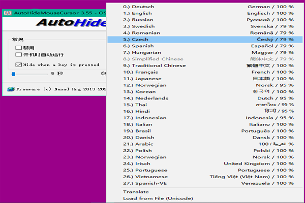
Task: Switch to 9.) Traditional Chinese
Action: click(x=205, y=65)
